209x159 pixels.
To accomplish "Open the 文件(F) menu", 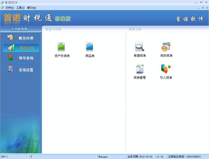I will [x=10, y=8].
